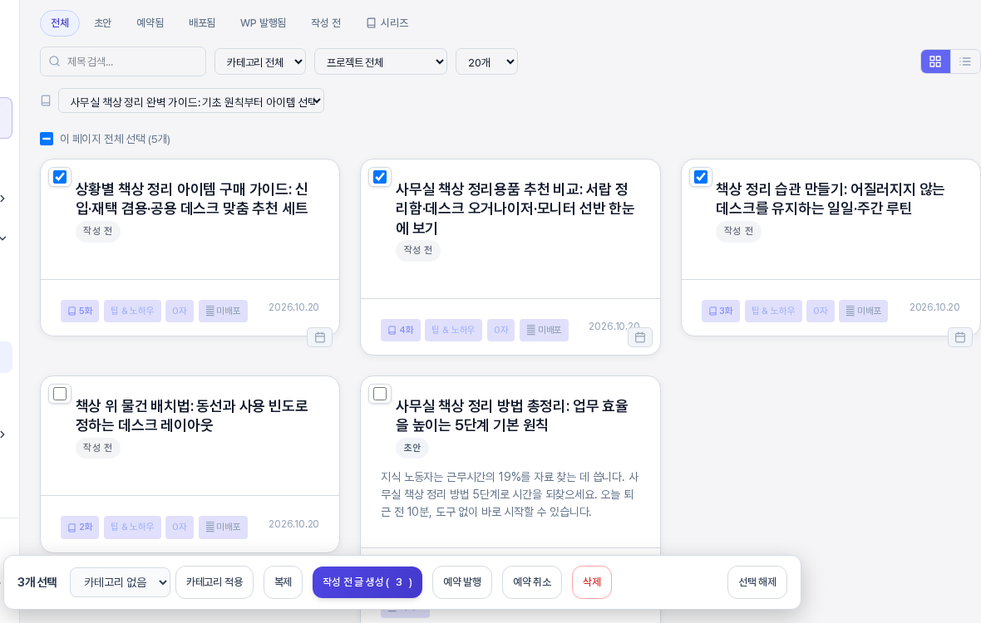Open calendar icon on 책상 정리 습관 만들기 card
The width and height of the screenshot is (981, 623).
click(x=960, y=337)
